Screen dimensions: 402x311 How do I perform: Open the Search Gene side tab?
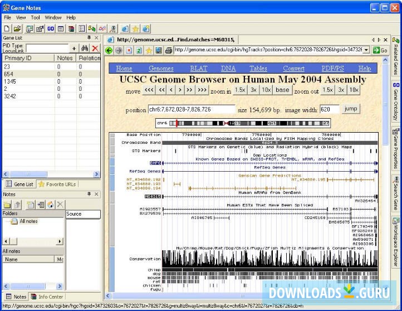tap(395, 193)
